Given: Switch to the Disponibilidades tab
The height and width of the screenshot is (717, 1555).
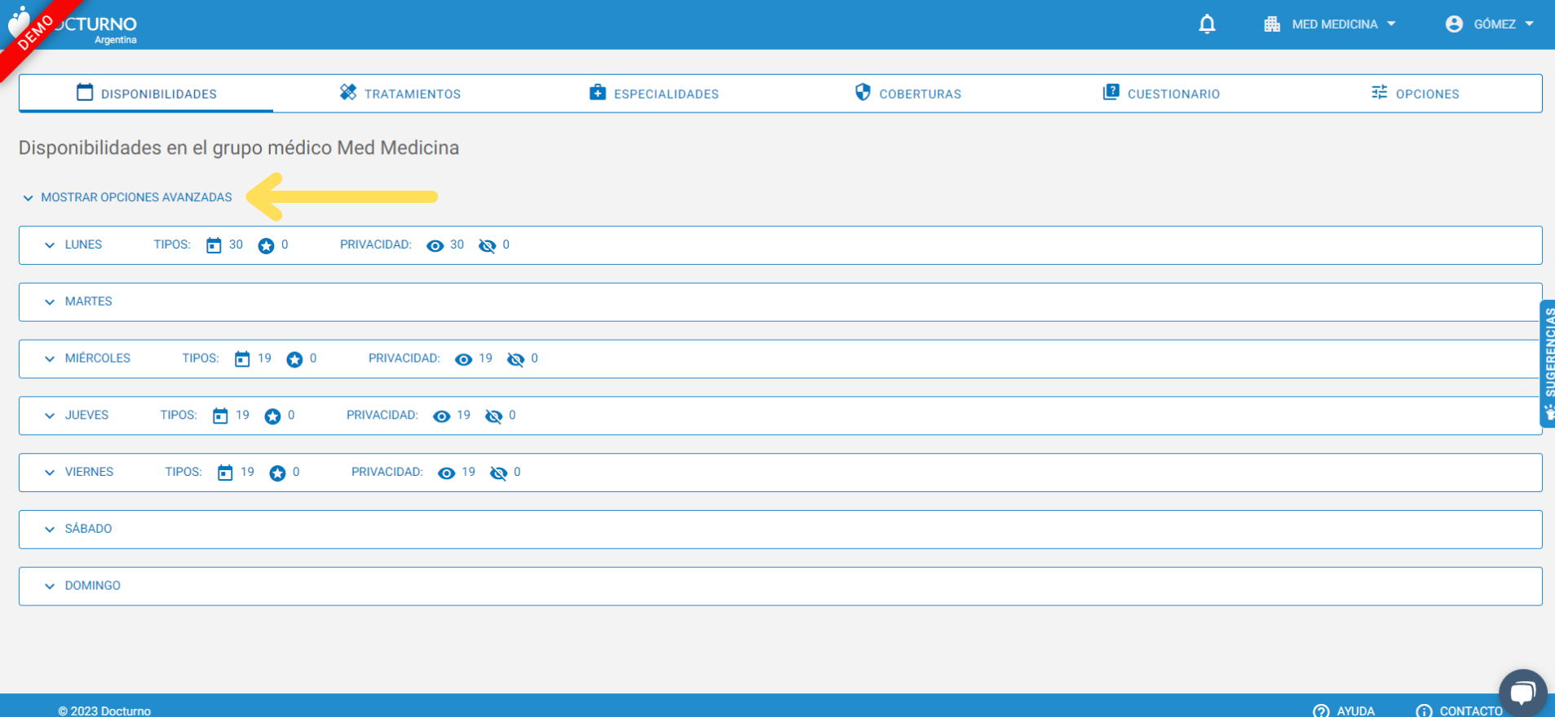Looking at the screenshot, I should coord(146,94).
